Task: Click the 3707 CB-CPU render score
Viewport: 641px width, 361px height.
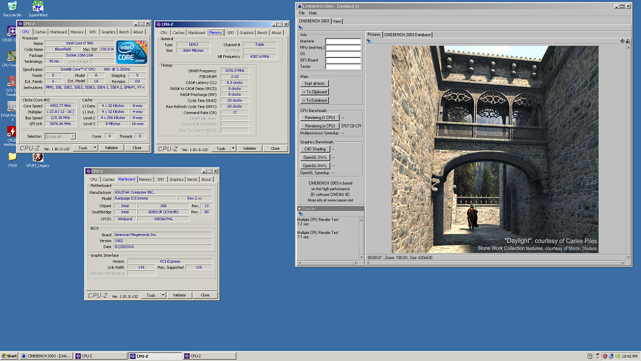Action: tap(351, 127)
